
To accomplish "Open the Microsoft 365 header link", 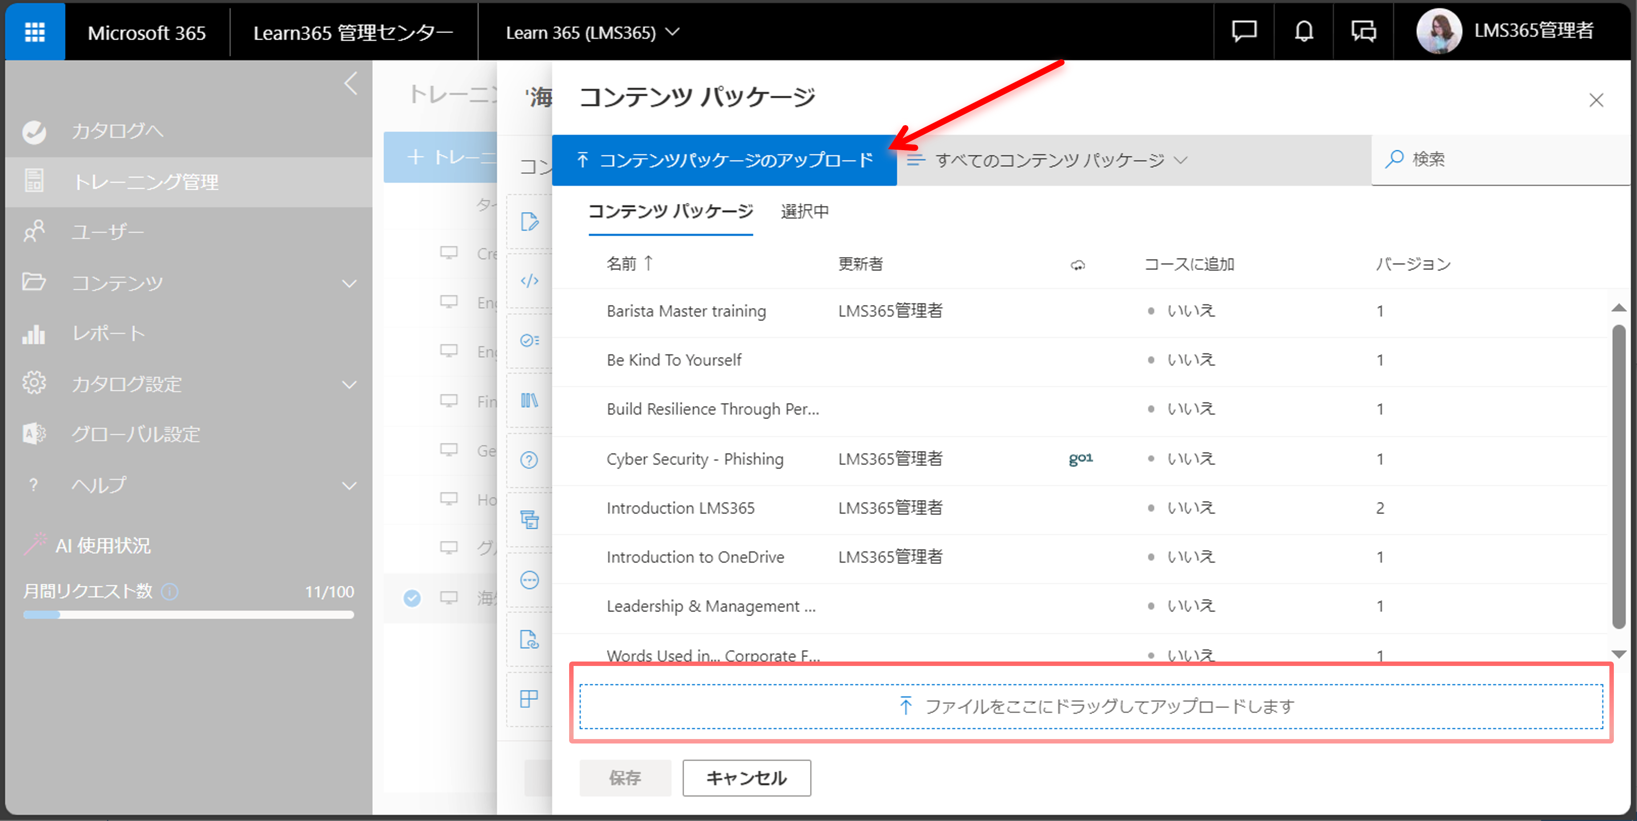I will [x=147, y=33].
